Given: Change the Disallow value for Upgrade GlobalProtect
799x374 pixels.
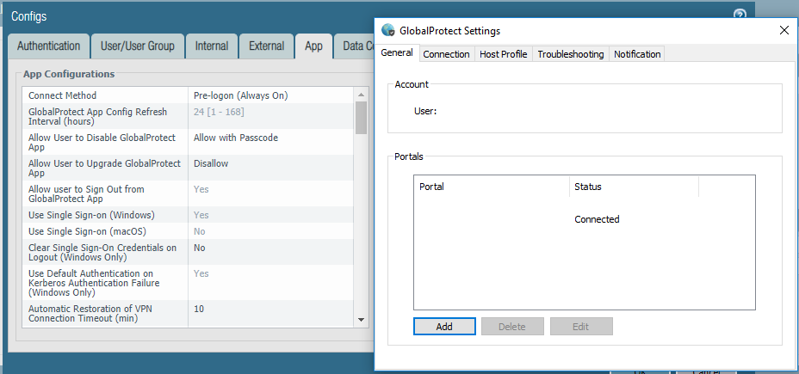Looking at the screenshot, I should click(211, 163).
